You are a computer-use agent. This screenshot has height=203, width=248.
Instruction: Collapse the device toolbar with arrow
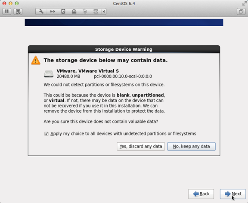click(104, 12)
